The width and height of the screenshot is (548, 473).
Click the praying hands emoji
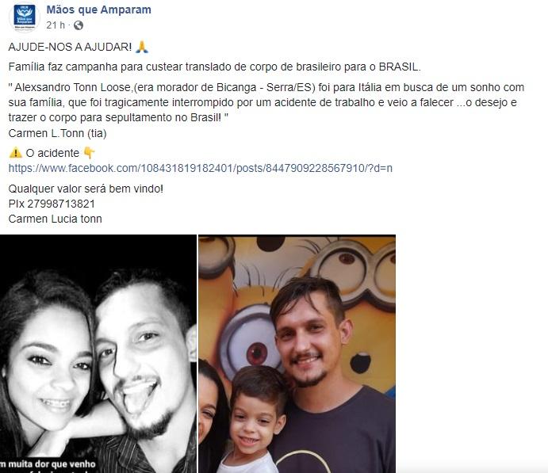(142, 47)
